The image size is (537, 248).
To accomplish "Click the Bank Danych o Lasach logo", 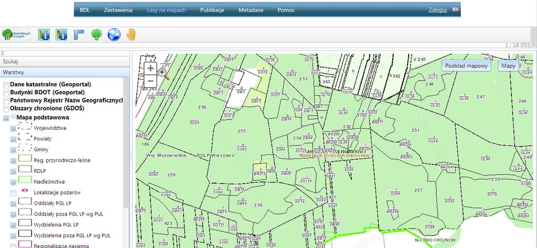I will point(16,35).
